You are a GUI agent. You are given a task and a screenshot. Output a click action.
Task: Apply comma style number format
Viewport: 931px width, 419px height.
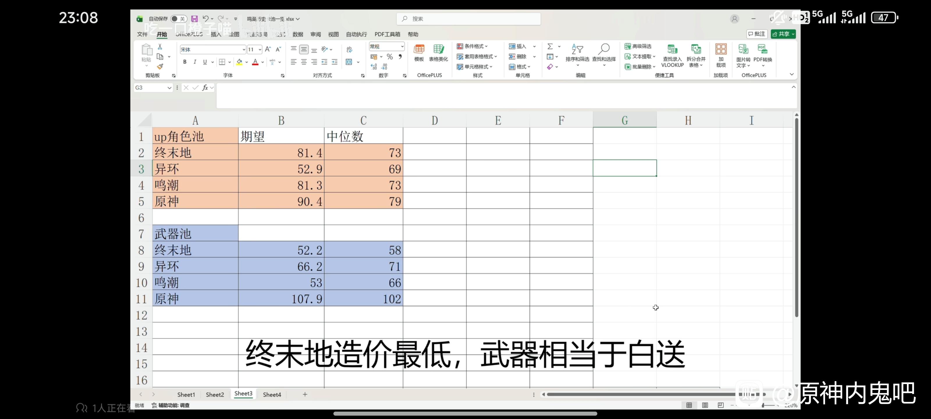tap(400, 56)
